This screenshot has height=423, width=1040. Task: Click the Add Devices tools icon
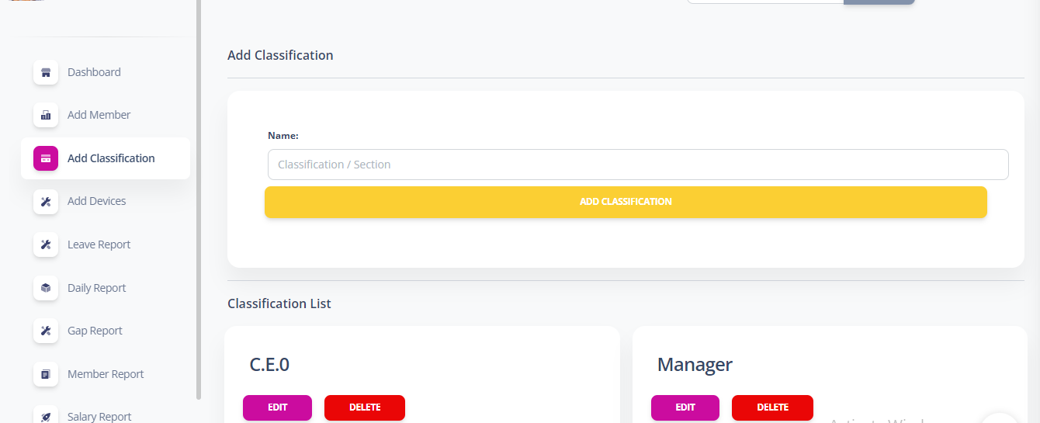pyautogui.click(x=46, y=201)
